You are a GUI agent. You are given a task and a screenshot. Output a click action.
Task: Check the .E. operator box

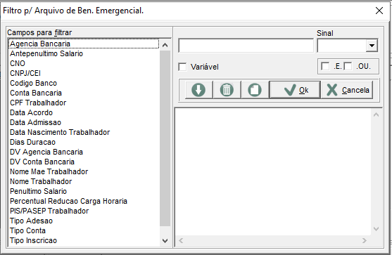pyautogui.click(x=325, y=66)
